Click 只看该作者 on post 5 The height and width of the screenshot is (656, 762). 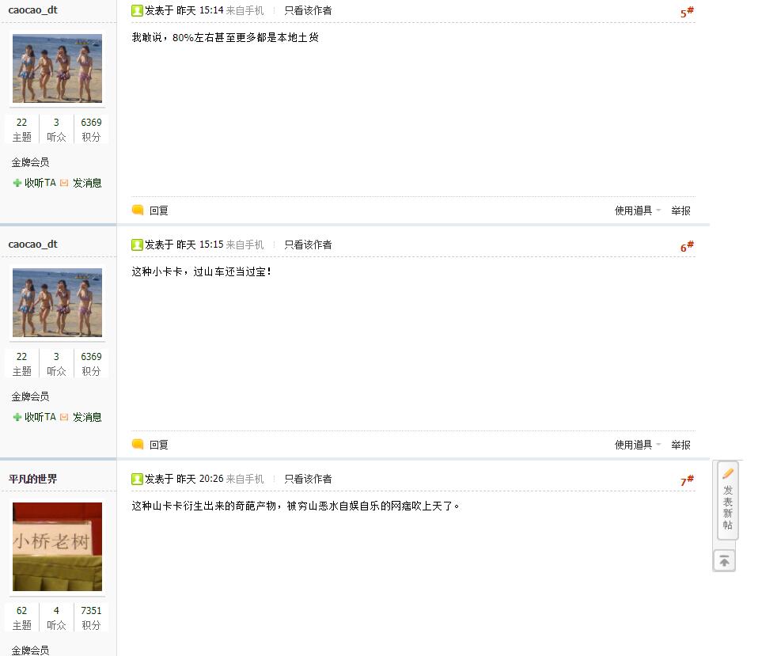coord(308,11)
